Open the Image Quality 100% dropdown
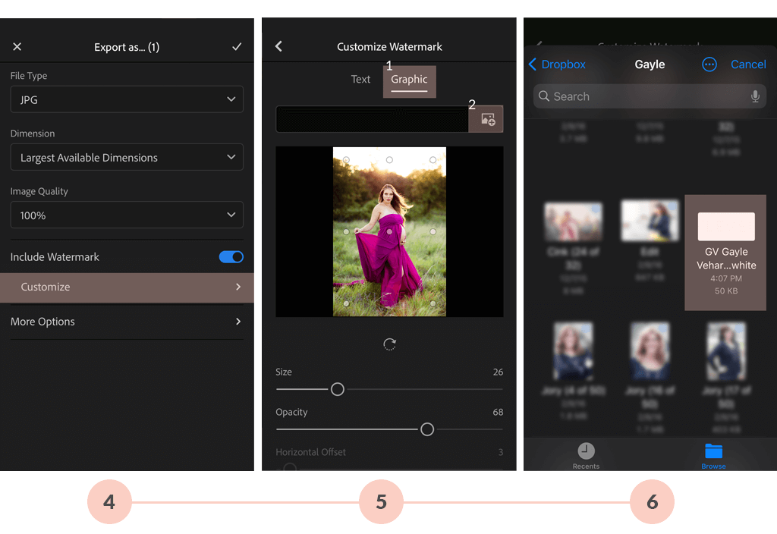Image resolution: width=777 pixels, height=534 pixels. click(x=127, y=215)
